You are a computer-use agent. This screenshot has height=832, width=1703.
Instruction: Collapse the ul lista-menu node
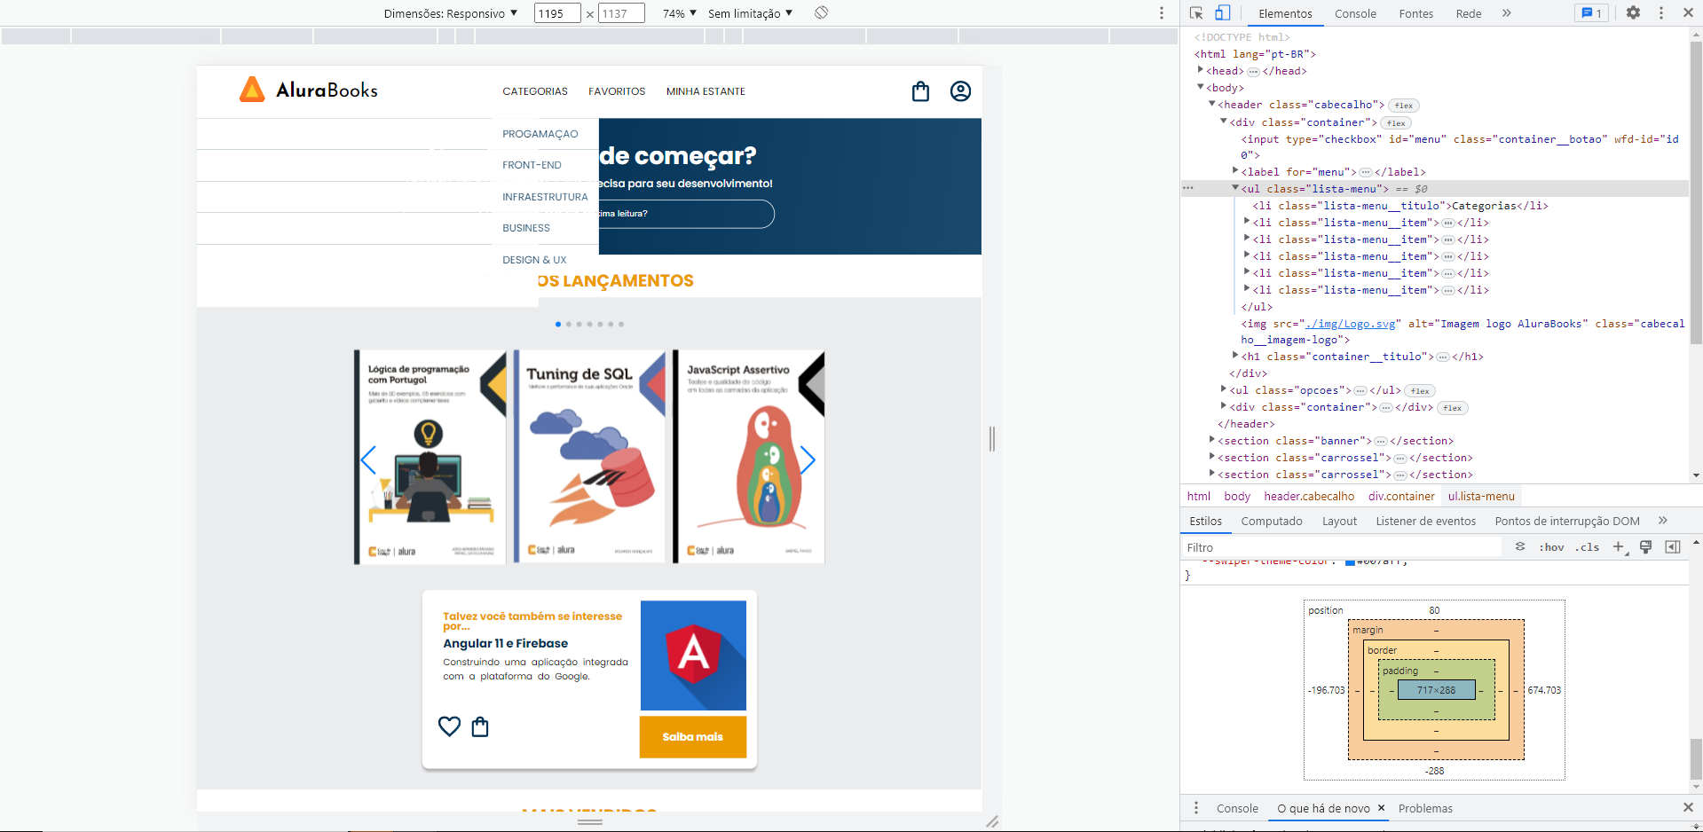tap(1235, 188)
